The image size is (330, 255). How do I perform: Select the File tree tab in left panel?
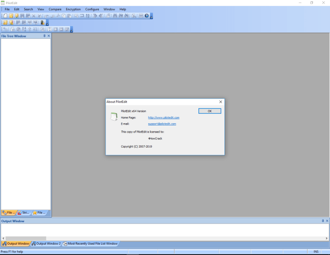9,213
